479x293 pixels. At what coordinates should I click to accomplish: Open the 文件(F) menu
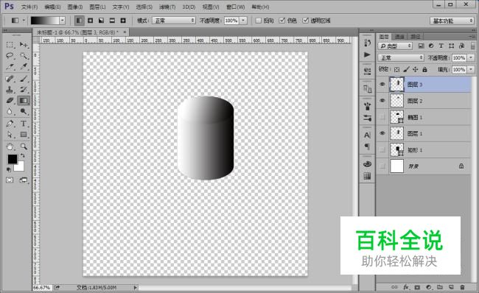29,7
